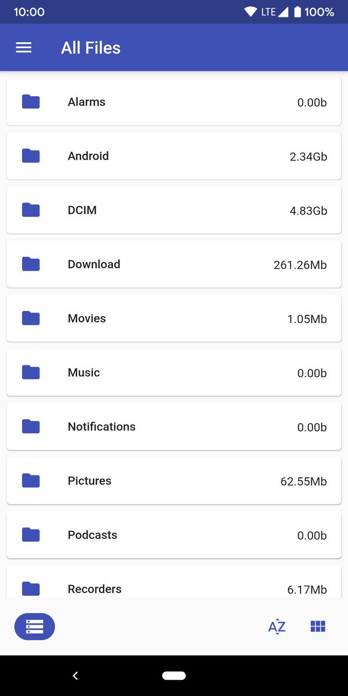Screen dimensions: 348x696
Task: Click the All Files title
Action: 90,48
